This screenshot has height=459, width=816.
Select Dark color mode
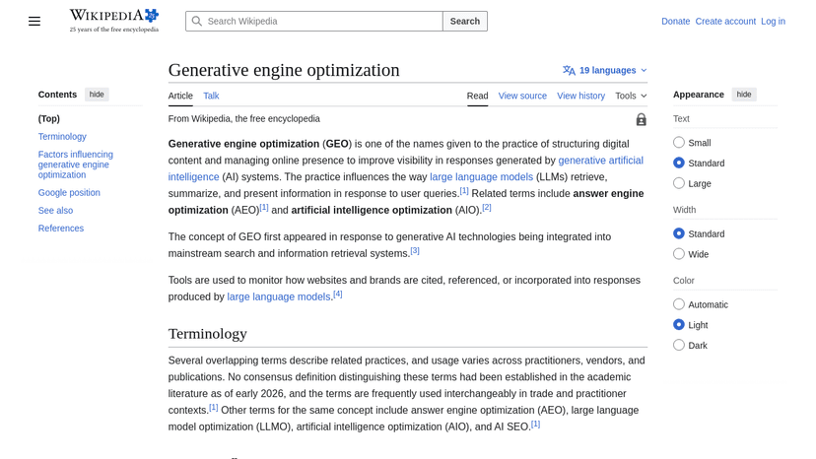679,345
